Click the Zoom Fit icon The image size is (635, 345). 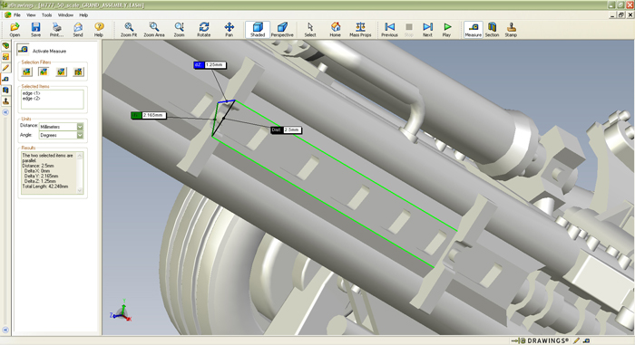(129, 30)
